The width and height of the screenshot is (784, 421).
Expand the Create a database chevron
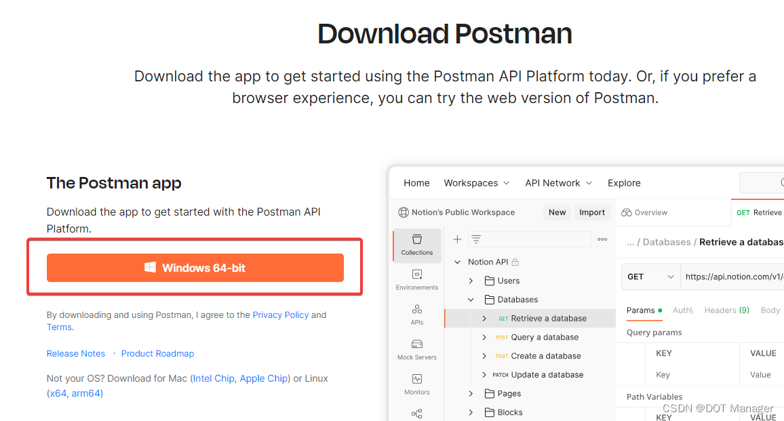[x=484, y=356]
